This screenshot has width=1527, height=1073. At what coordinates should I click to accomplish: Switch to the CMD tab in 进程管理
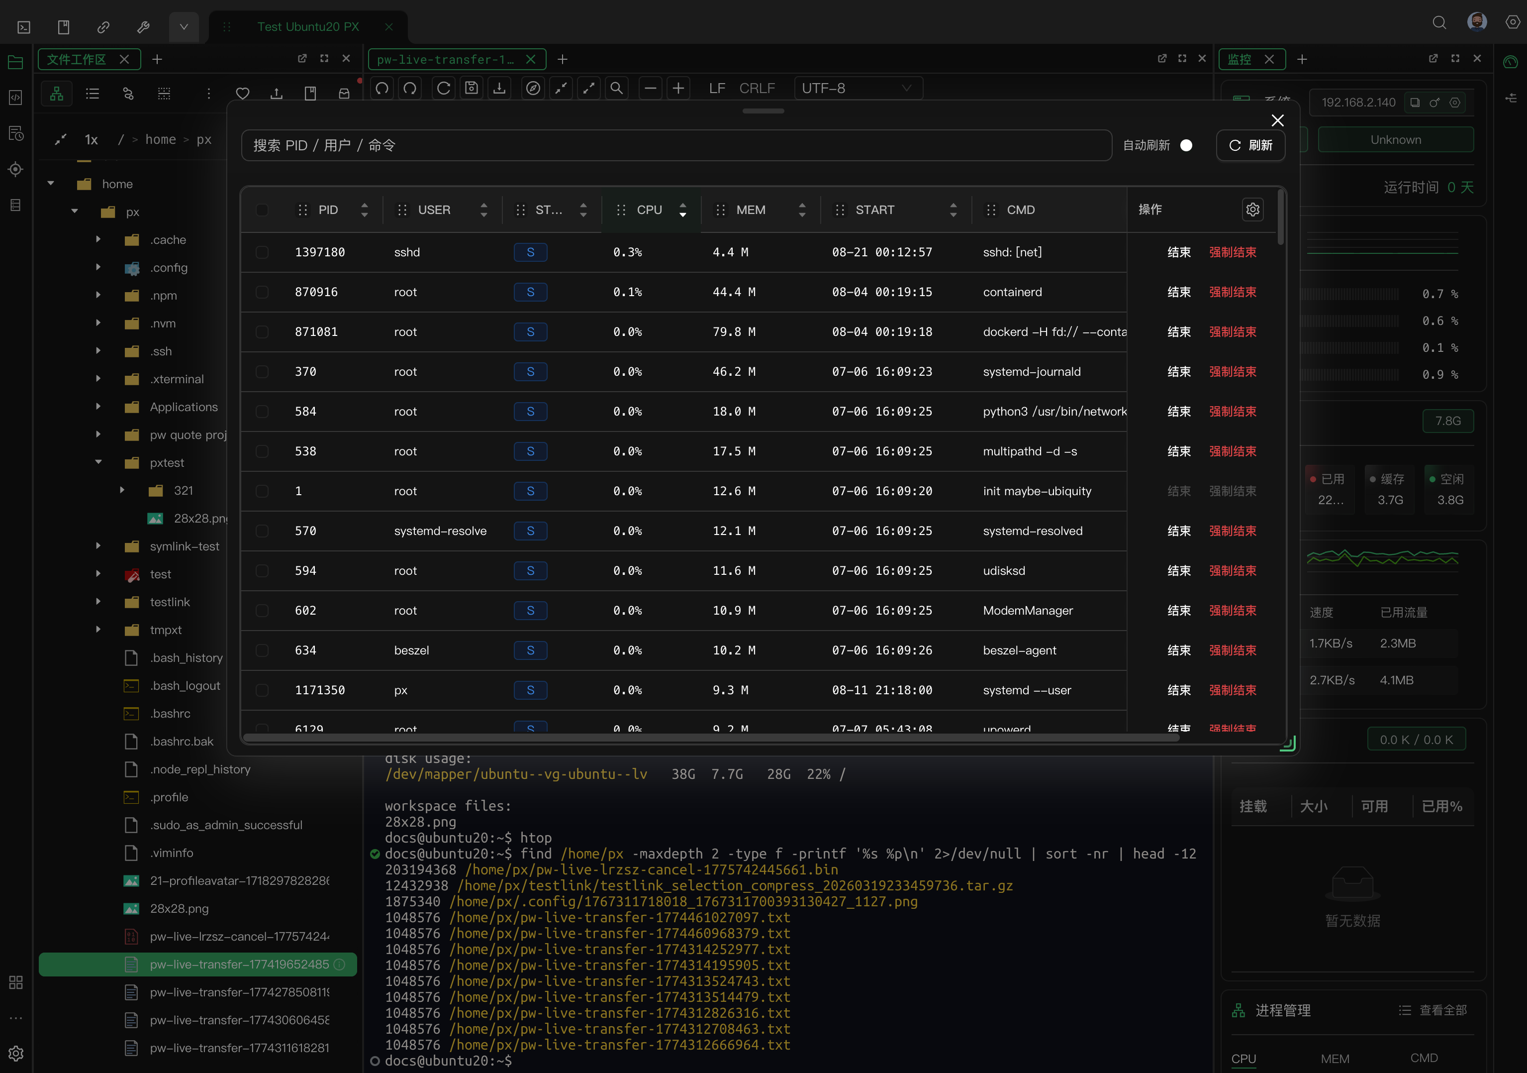click(1424, 1059)
